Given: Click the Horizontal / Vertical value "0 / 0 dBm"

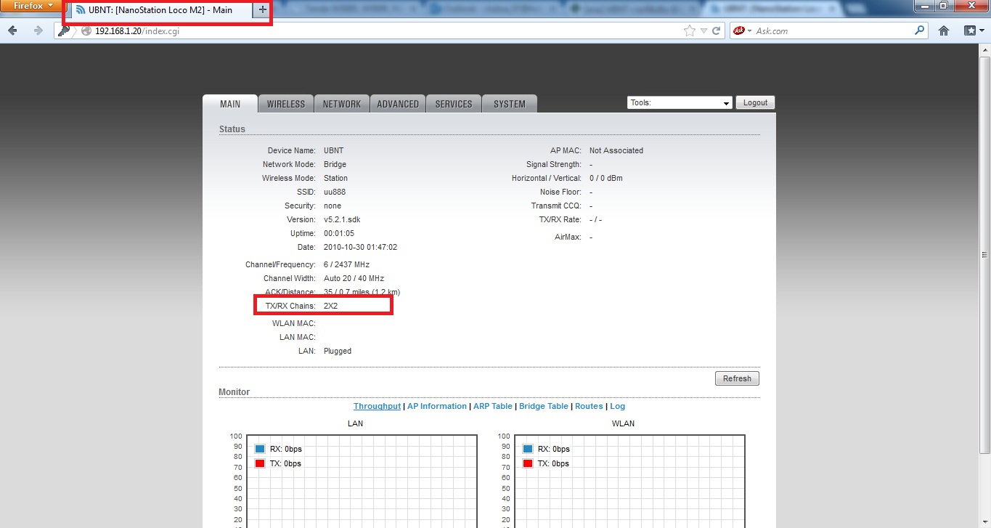Looking at the screenshot, I should click(x=606, y=178).
